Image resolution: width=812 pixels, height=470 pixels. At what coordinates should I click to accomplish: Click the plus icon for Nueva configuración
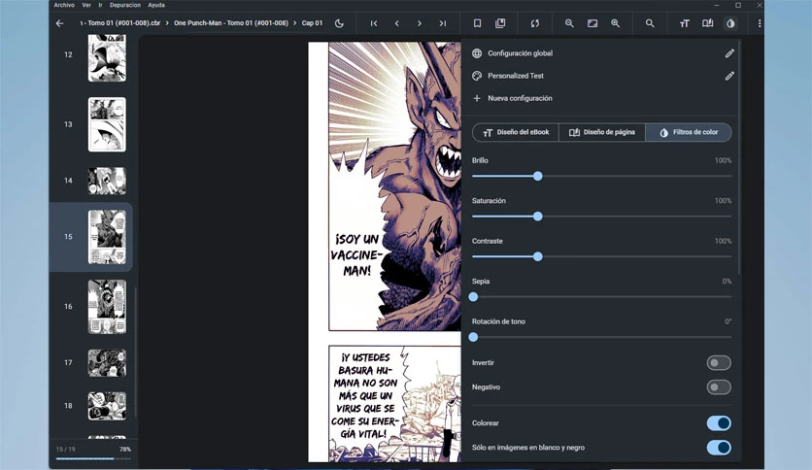point(477,98)
